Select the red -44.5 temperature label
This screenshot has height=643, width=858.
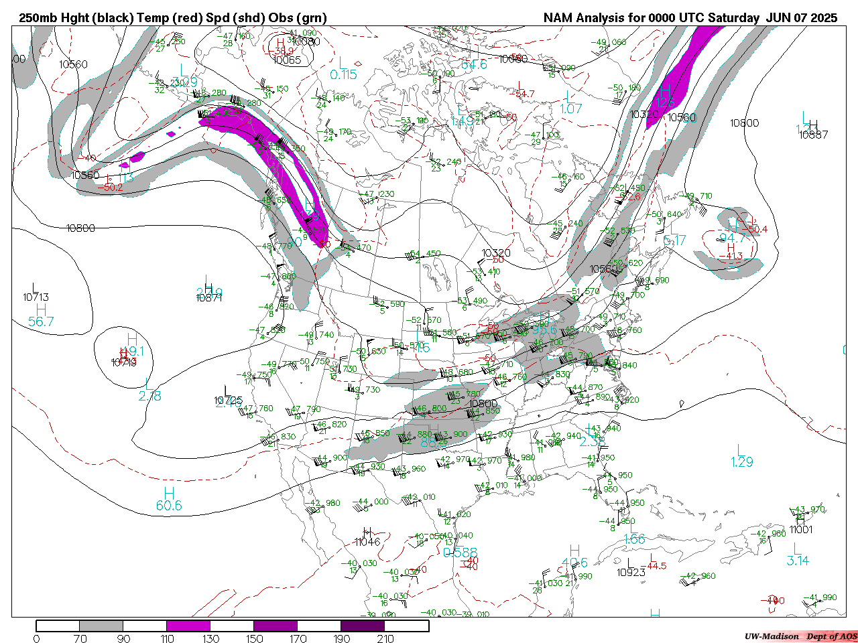pyautogui.click(x=656, y=566)
